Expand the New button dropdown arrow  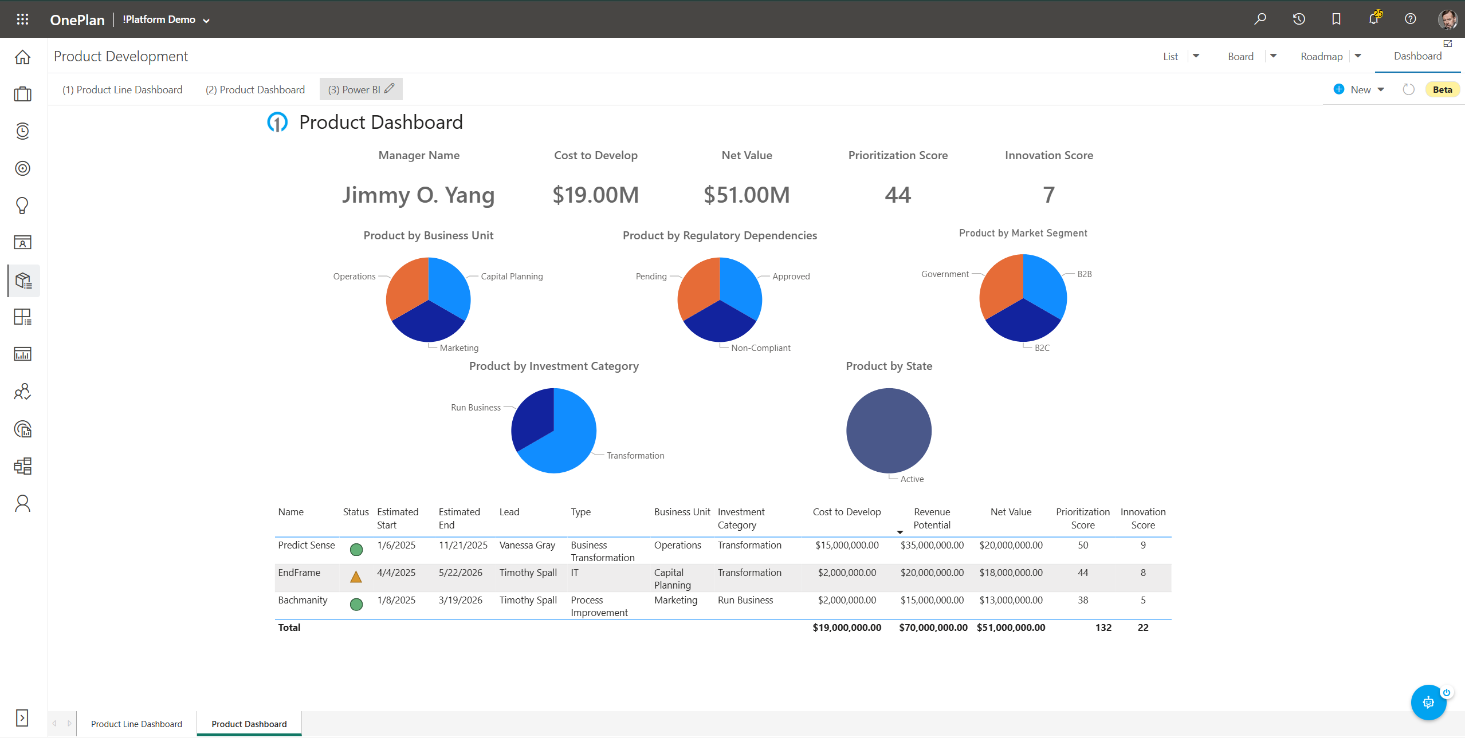point(1380,89)
